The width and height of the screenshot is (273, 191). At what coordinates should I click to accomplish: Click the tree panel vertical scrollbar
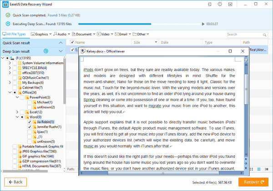pos(65,81)
